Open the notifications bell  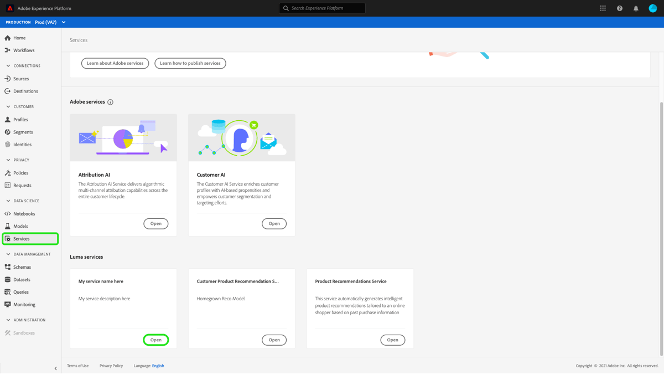636,8
